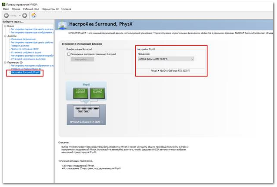Image resolution: width=277 pixels, height=187 pixels.
Task: Collapse the Видео tree node
Action: [x=5, y=26]
